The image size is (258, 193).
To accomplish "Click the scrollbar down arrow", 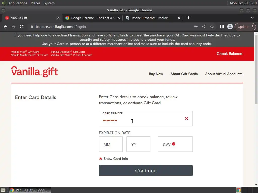I will coord(256,185).
